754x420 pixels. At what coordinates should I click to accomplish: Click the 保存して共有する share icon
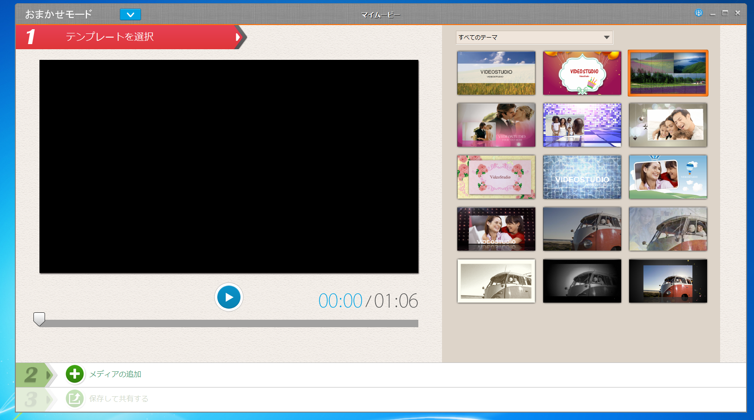[74, 399]
